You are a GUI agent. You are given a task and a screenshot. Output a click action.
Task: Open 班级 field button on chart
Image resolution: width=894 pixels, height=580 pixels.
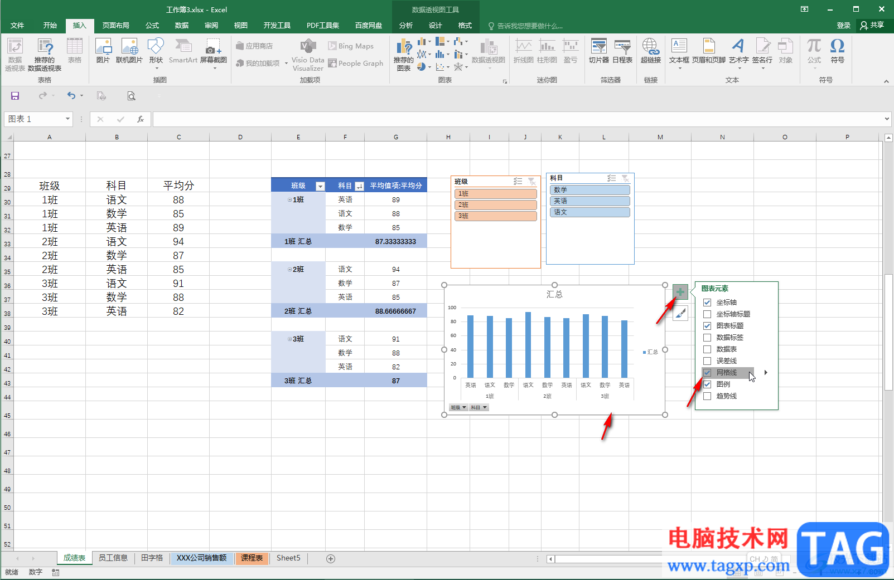click(458, 407)
